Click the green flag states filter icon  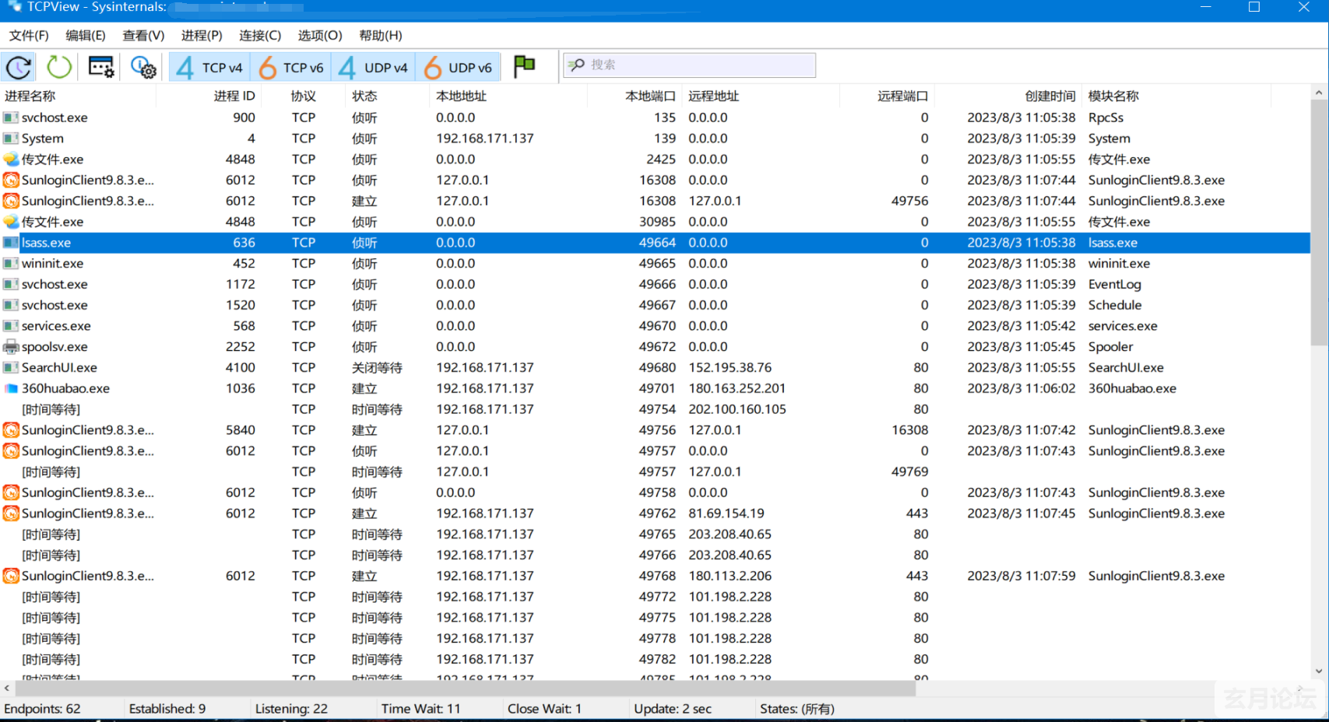click(x=525, y=66)
